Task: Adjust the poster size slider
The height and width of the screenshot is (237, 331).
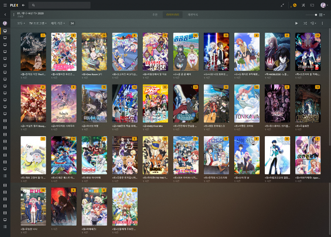Action: point(311,15)
